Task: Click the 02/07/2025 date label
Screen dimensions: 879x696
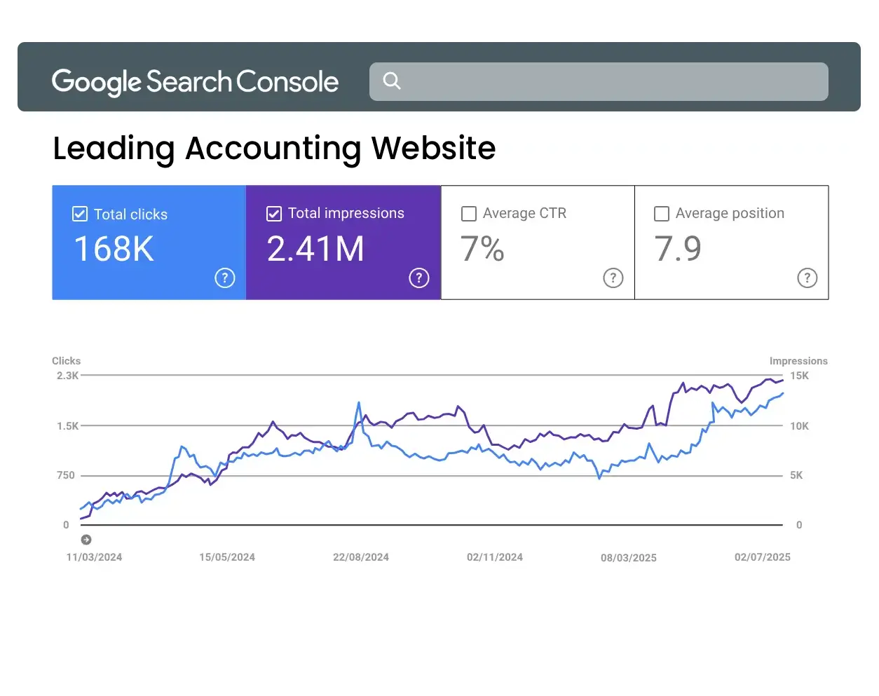Action: point(762,557)
